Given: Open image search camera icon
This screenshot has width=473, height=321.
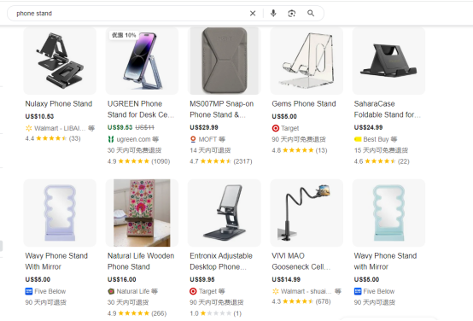Looking at the screenshot, I should 292,14.
